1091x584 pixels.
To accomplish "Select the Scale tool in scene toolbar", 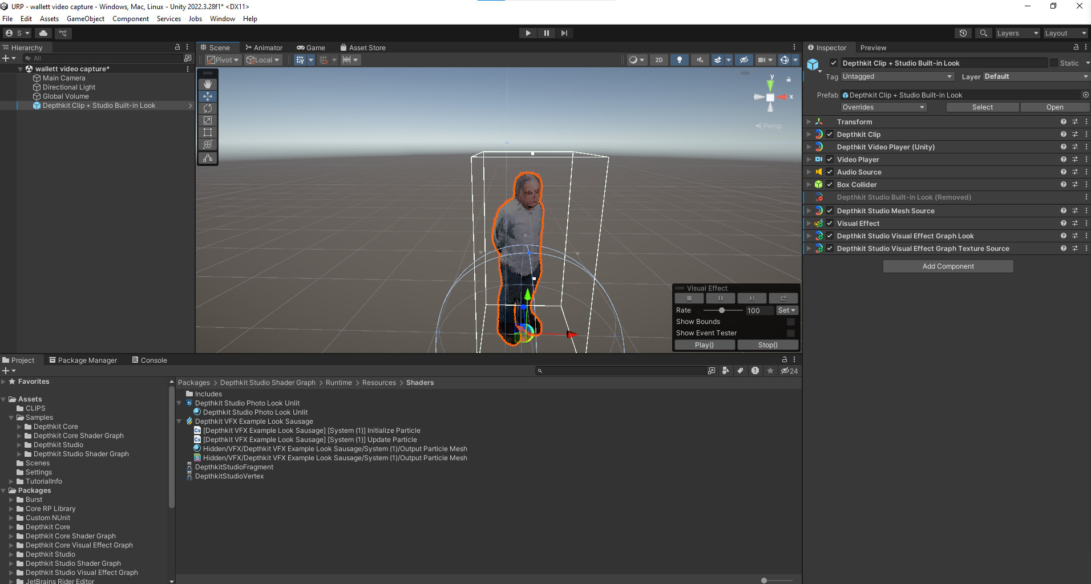I will point(208,120).
